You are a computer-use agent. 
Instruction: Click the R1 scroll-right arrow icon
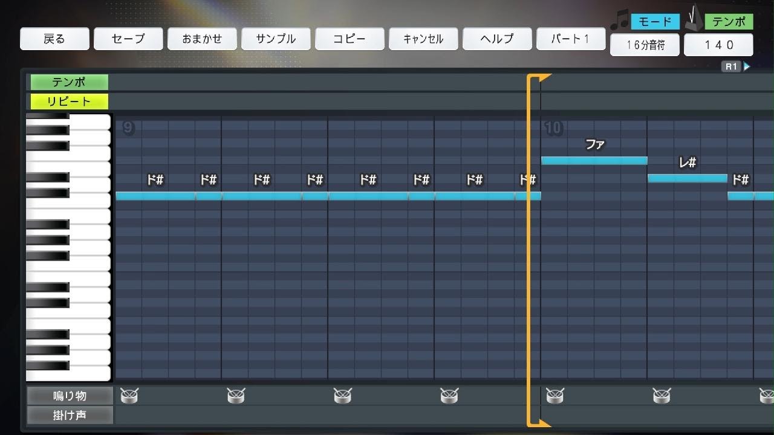747,66
